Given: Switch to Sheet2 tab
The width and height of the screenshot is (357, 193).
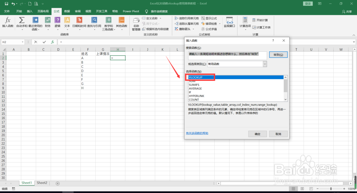Looking at the screenshot, I should point(42,183).
